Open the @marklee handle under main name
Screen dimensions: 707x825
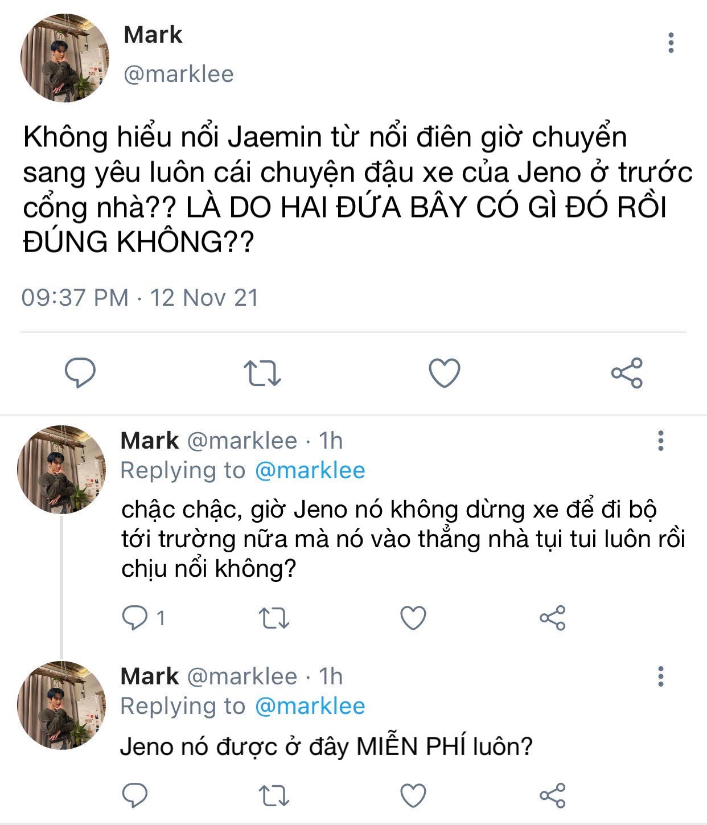click(179, 74)
